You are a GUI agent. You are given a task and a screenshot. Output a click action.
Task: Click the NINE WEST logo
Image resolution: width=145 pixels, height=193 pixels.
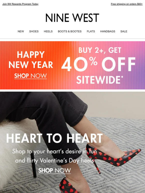pos(72,18)
